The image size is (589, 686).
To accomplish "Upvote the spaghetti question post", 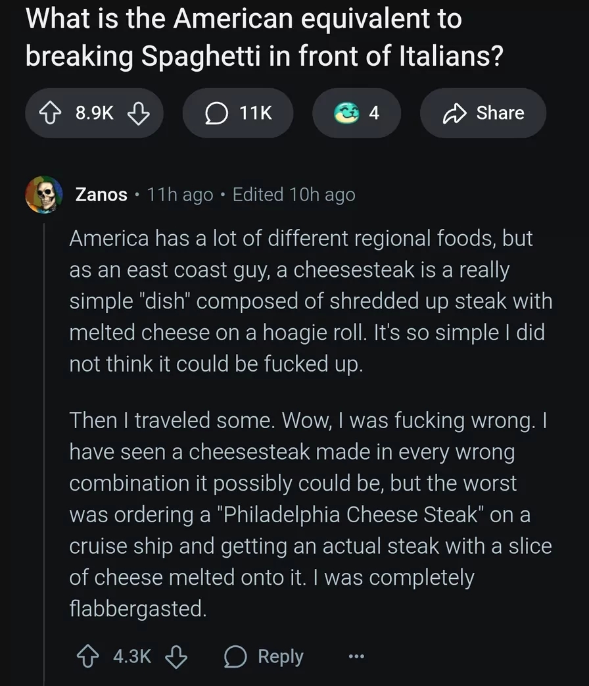I will (50, 113).
